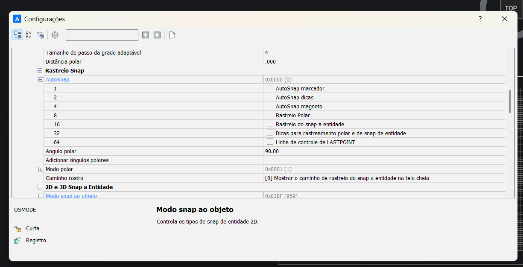Click the Curta drawing icon
523x267 pixels.
point(18,229)
